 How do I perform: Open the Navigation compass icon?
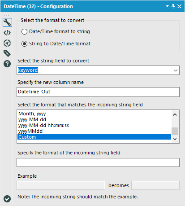point(7,43)
